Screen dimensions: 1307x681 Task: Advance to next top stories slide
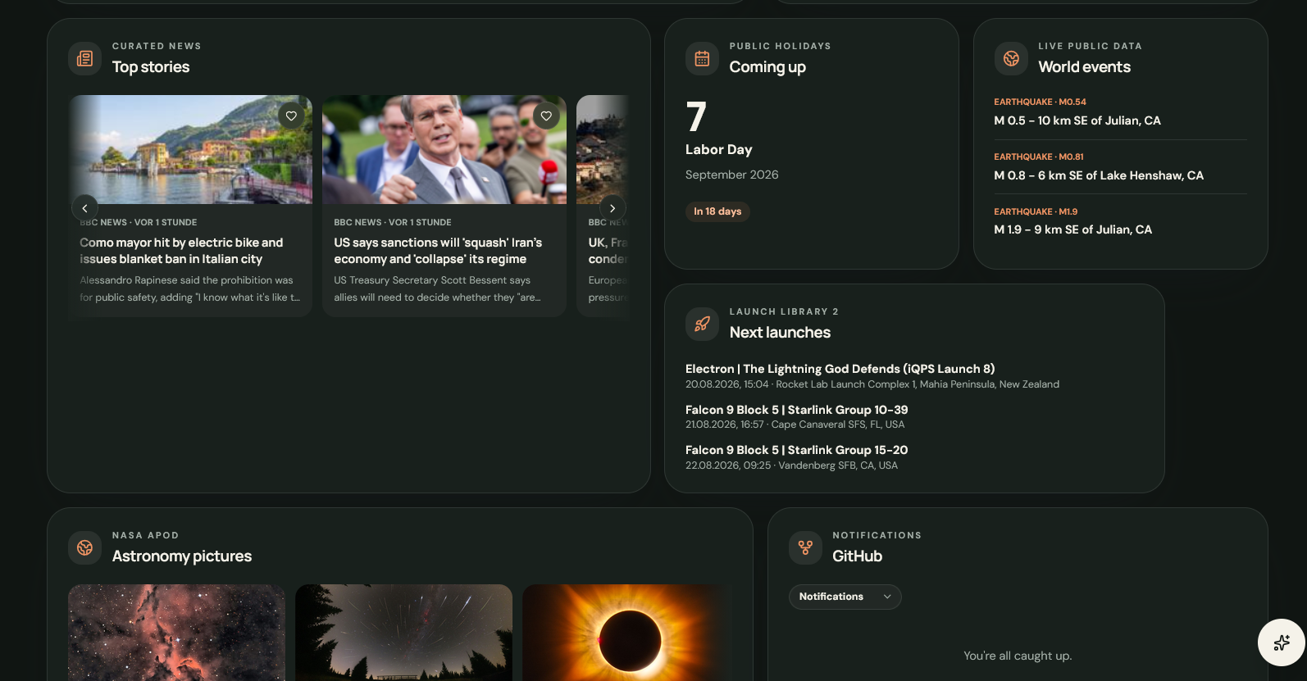(x=613, y=208)
